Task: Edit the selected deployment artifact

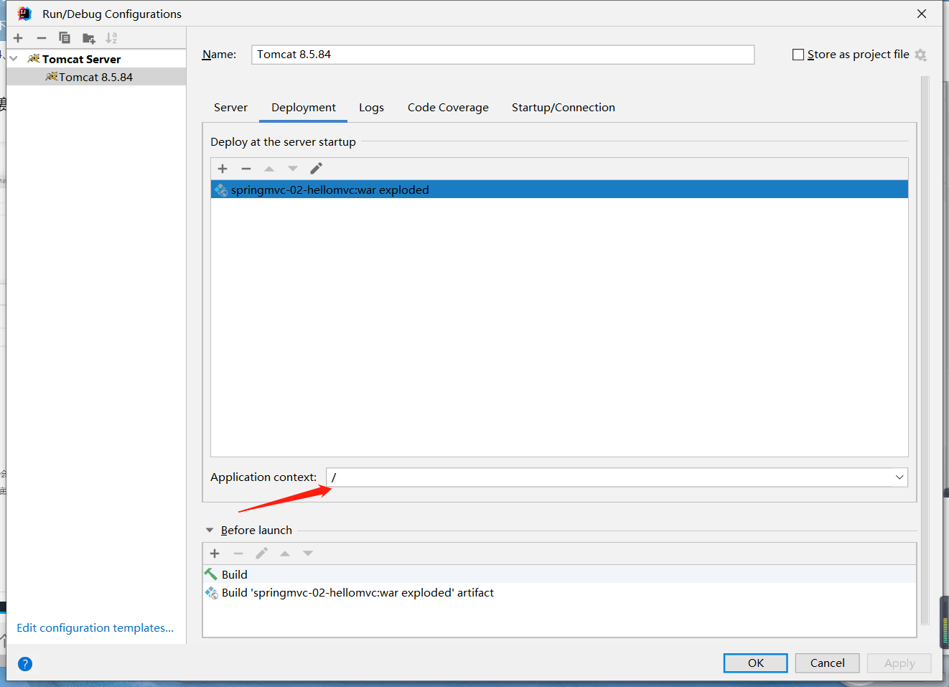Action: pyautogui.click(x=317, y=169)
